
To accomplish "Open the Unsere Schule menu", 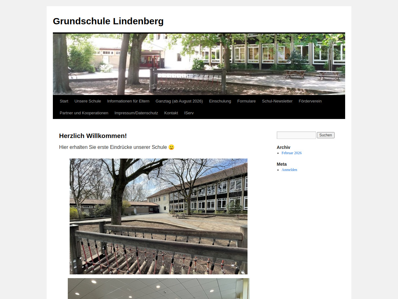I will 88,101.
